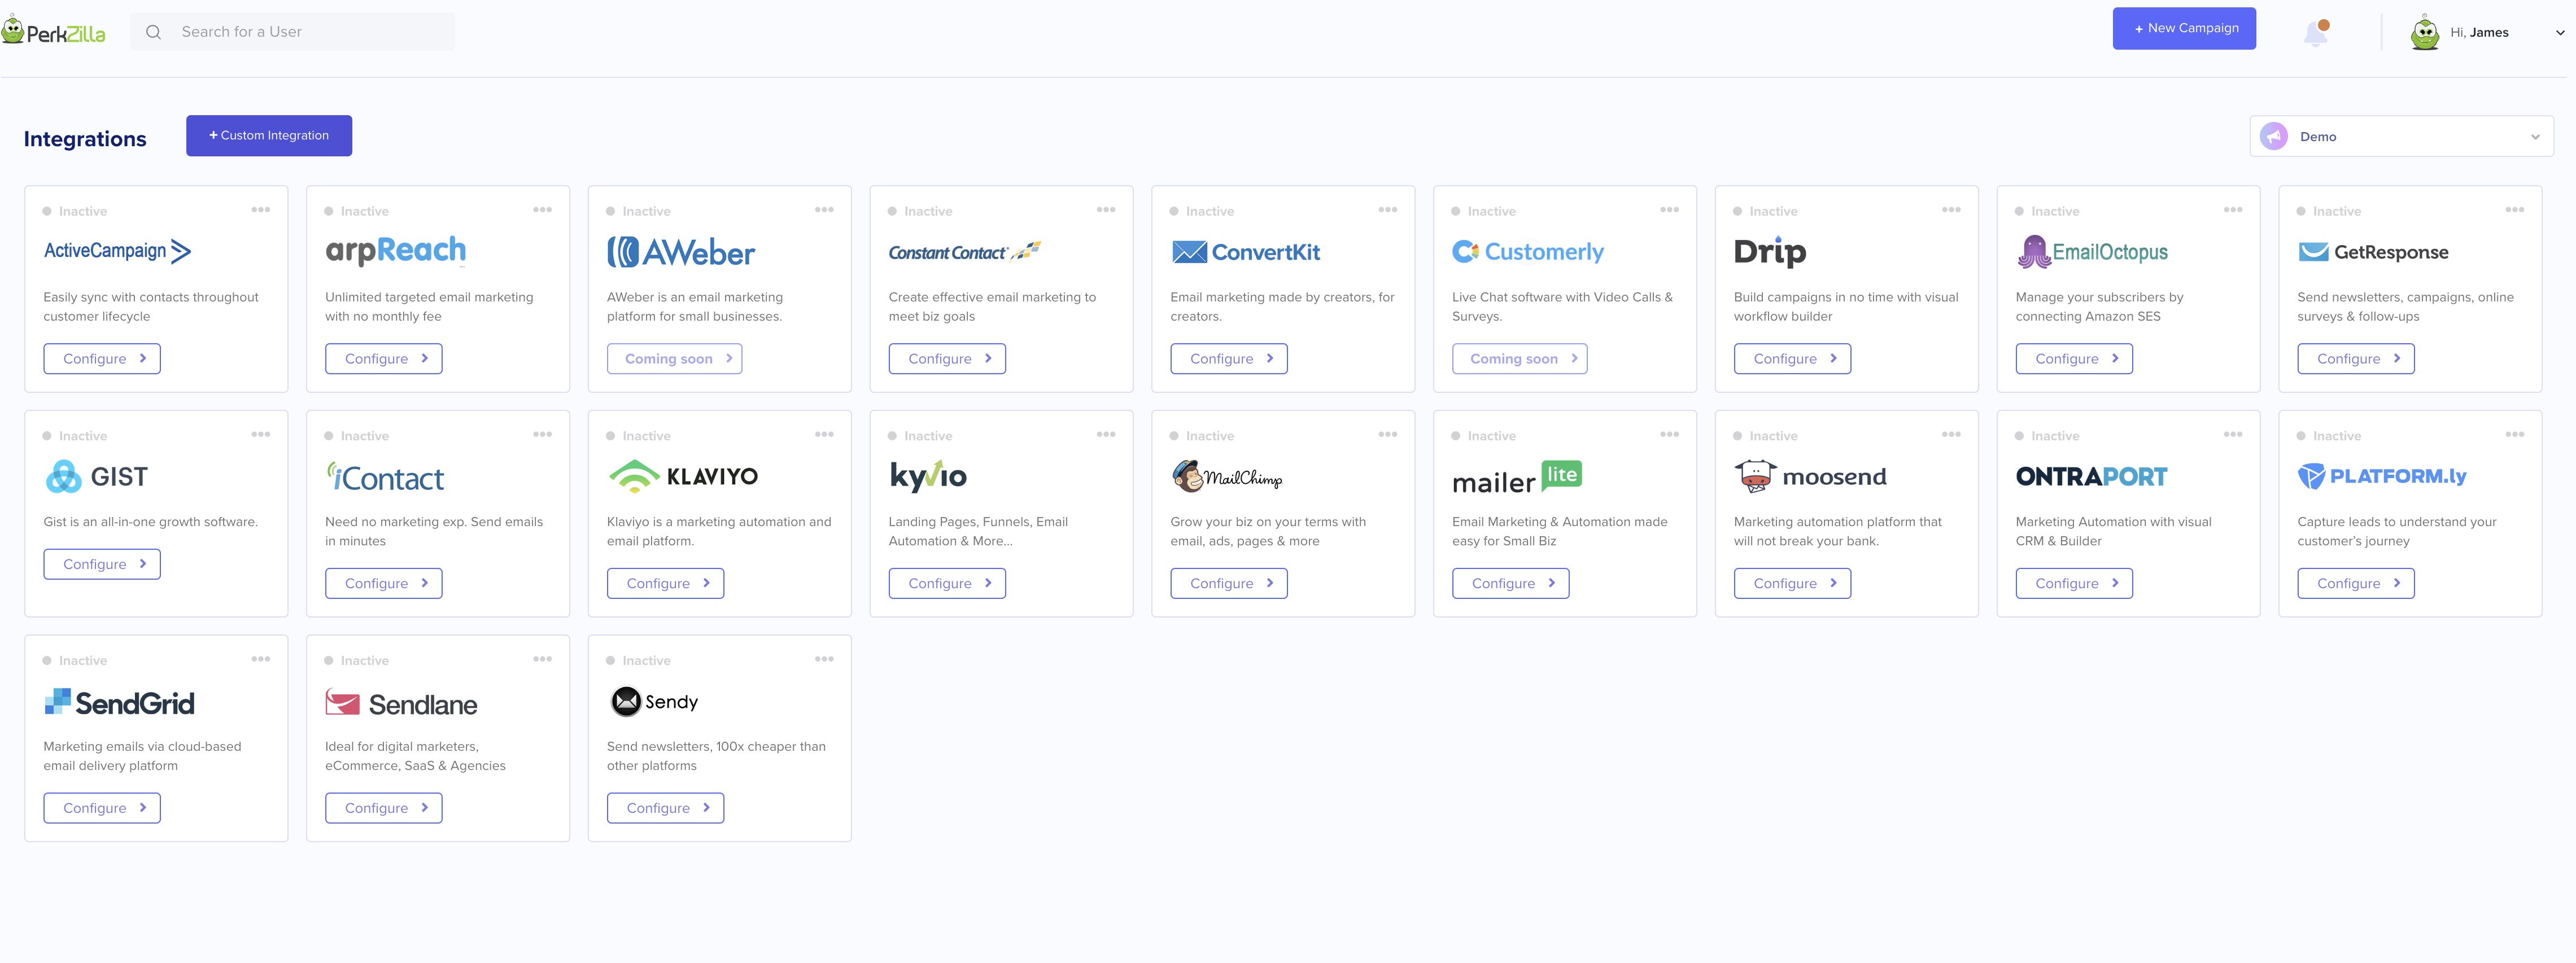Open the three-dot menu on GetResponse card
This screenshot has height=963, width=2576.
tap(2515, 210)
